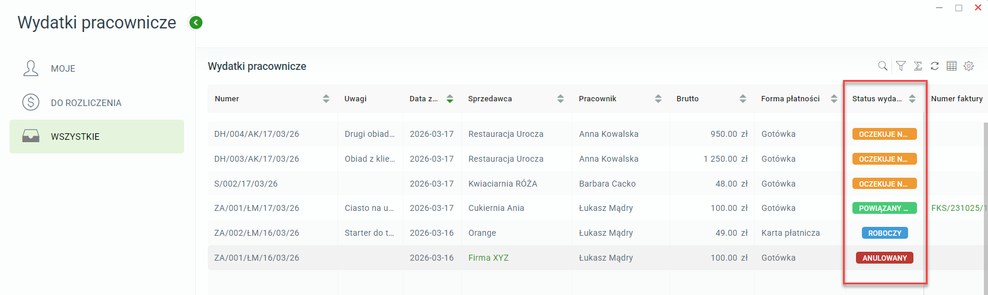Click the search magnifier icon above table
This screenshot has height=295, width=988.
pos(883,66)
